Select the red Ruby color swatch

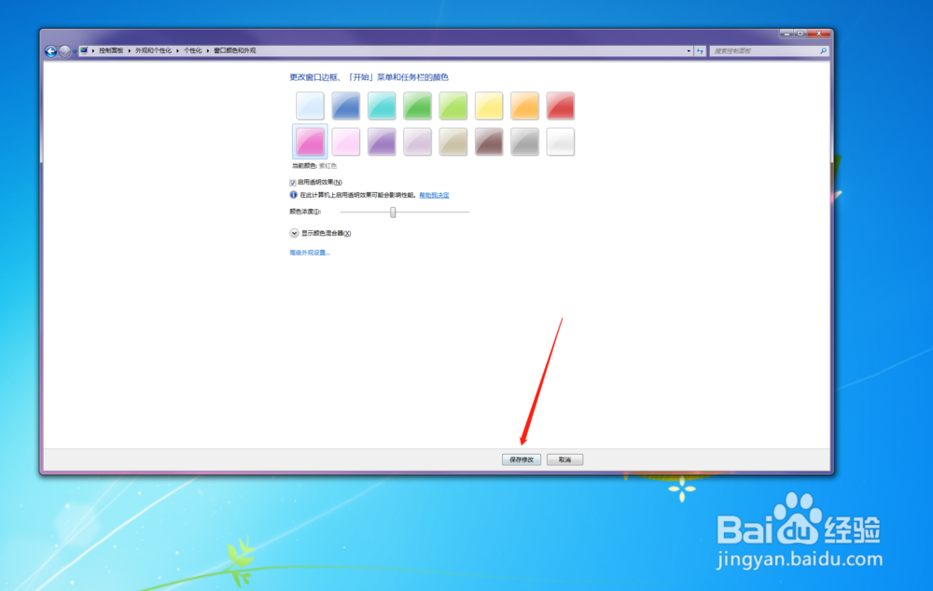coord(560,106)
